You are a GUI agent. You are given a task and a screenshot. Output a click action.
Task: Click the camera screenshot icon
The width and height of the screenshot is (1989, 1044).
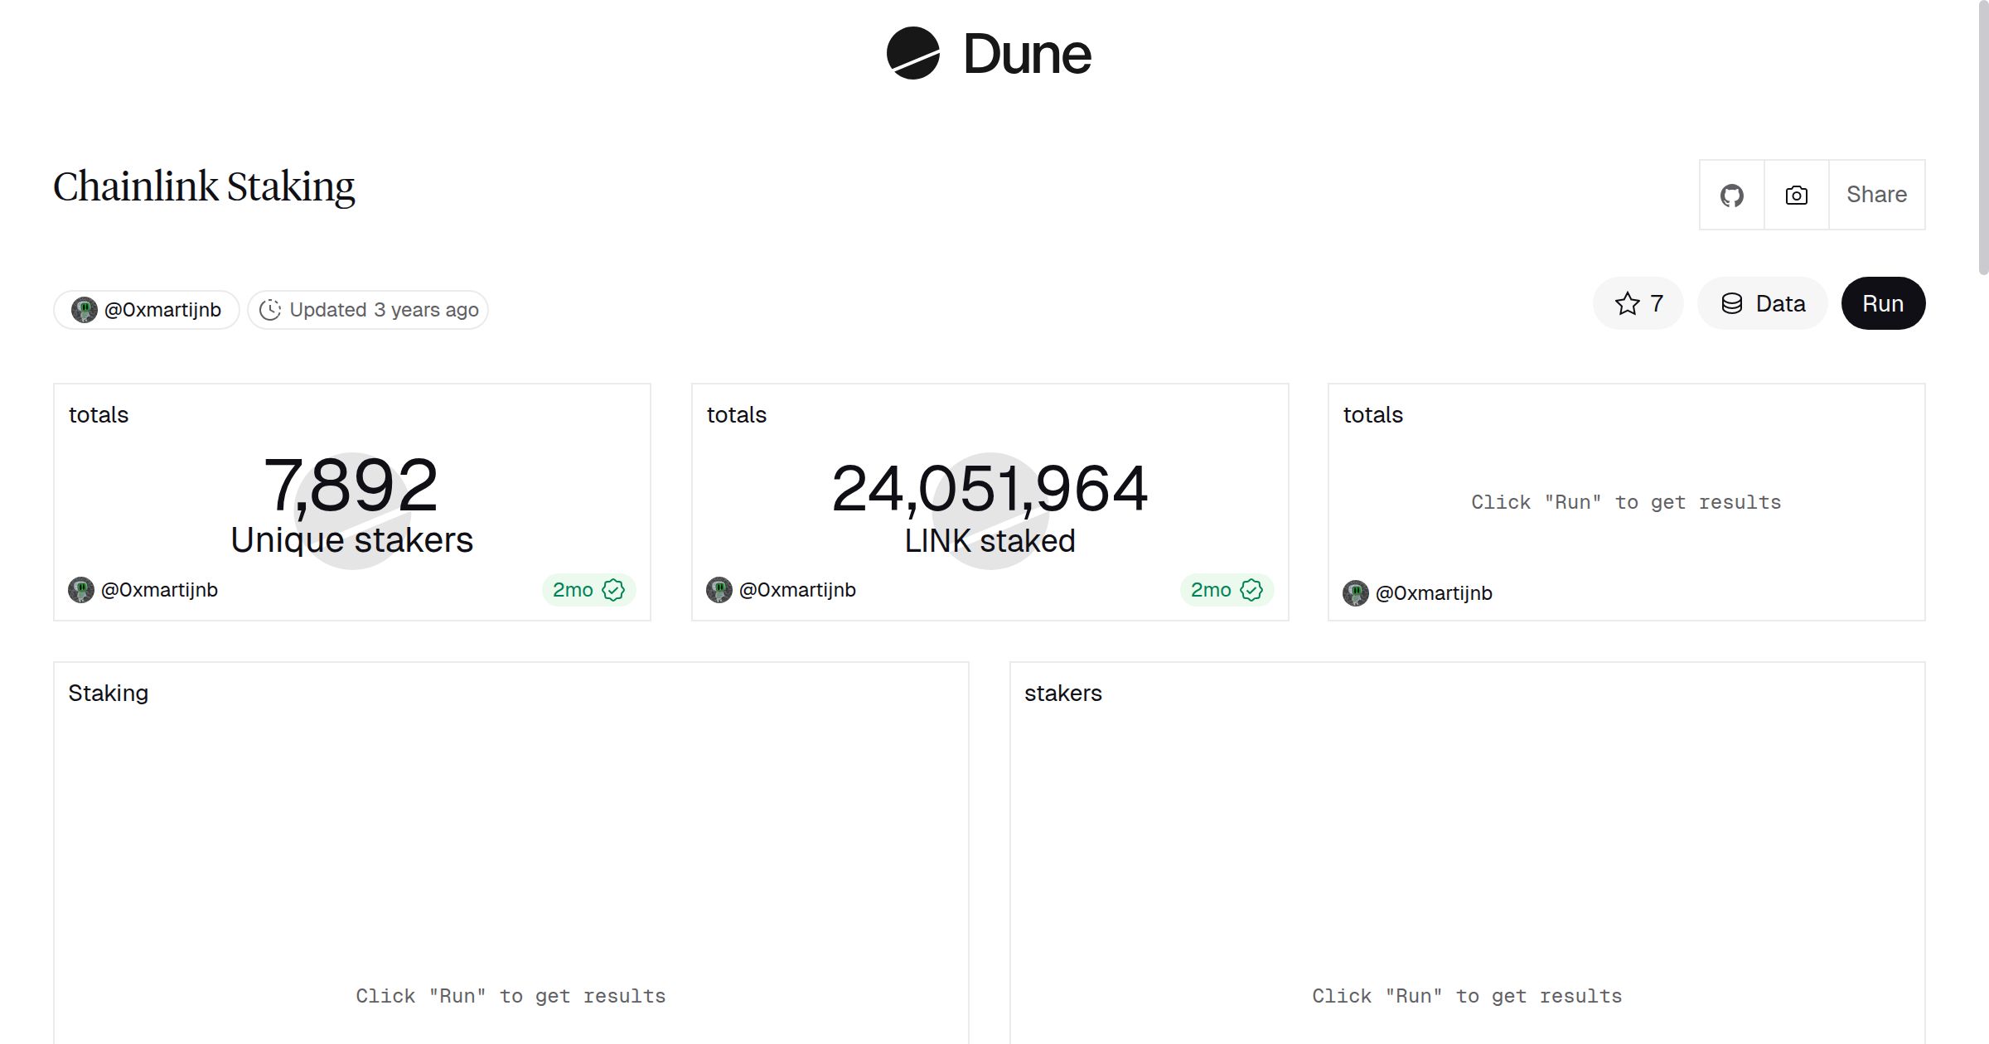pos(1795,194)
